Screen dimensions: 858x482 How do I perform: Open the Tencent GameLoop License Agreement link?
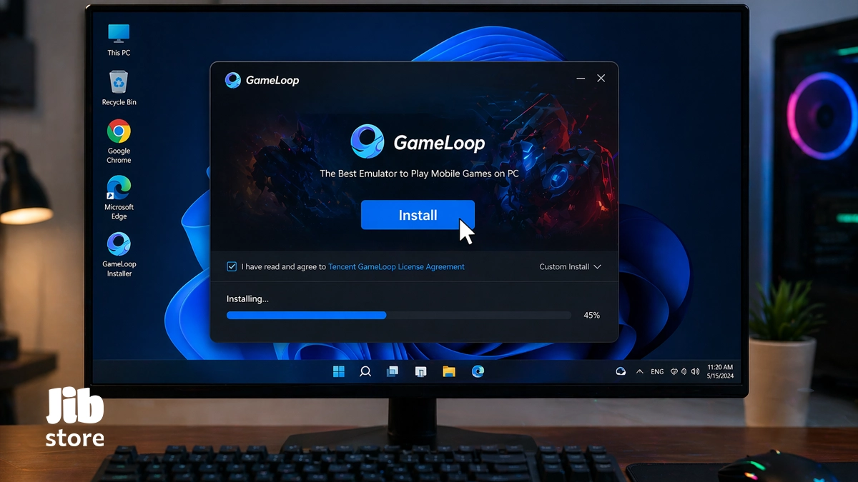(x=396, y=267)
